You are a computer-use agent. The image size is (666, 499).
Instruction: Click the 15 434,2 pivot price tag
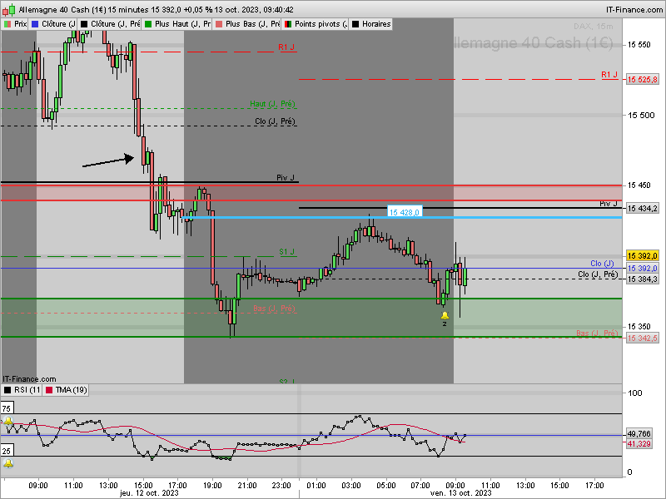pos(642,208)
